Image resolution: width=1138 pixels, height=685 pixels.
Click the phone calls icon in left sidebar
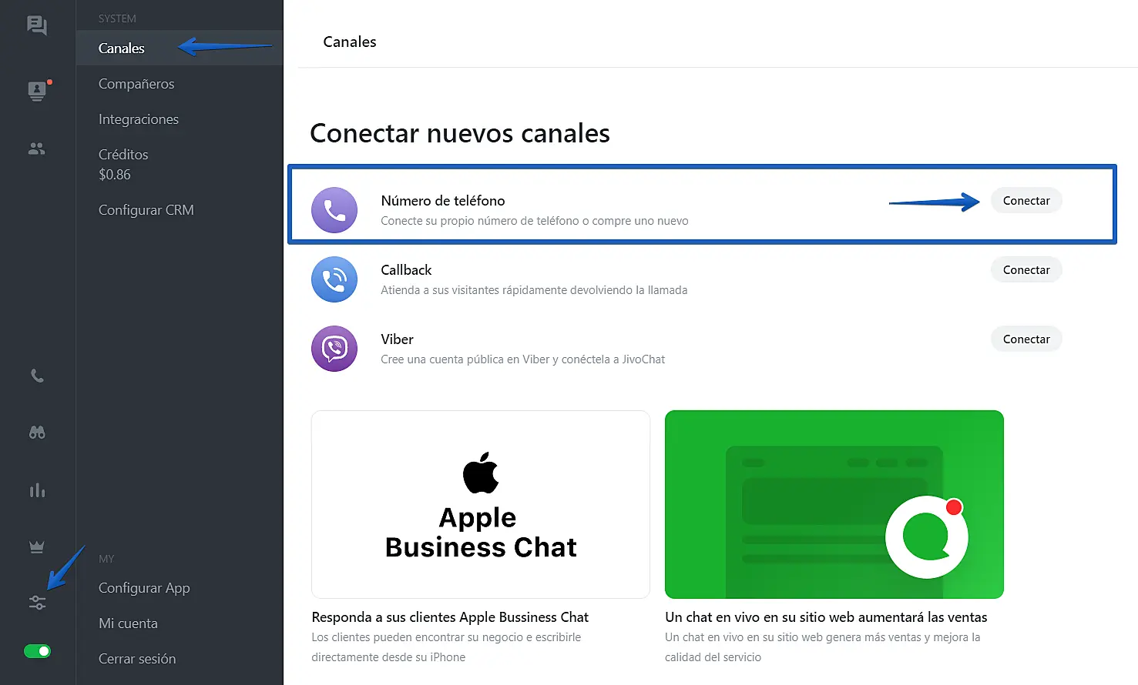tap(37, 376)
